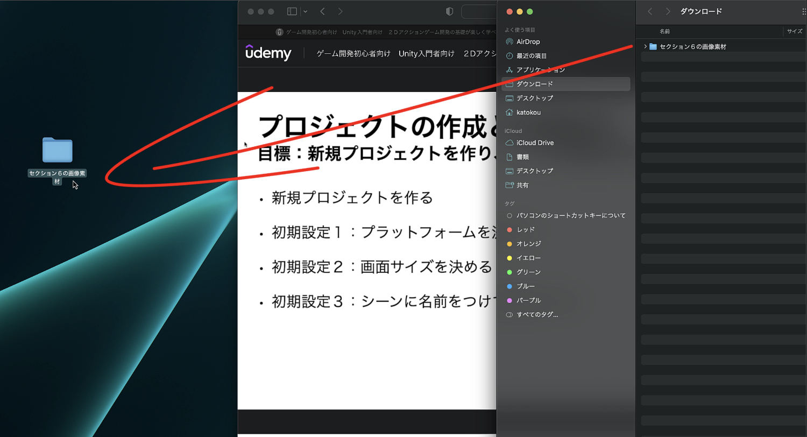Screen dimensions: 807x437
Task: Click the タグ sidebar section header
Action: 509,203
